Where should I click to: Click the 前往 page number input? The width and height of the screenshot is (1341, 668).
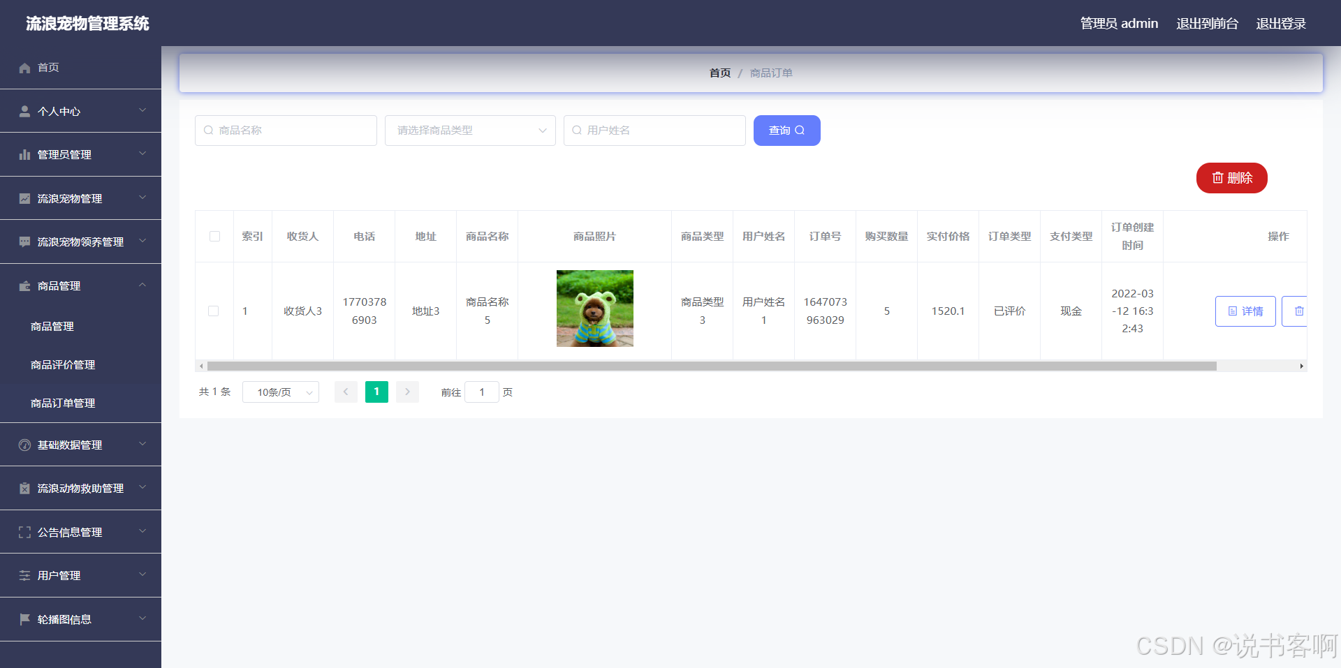pyautogui.click(x=482, y=392)
